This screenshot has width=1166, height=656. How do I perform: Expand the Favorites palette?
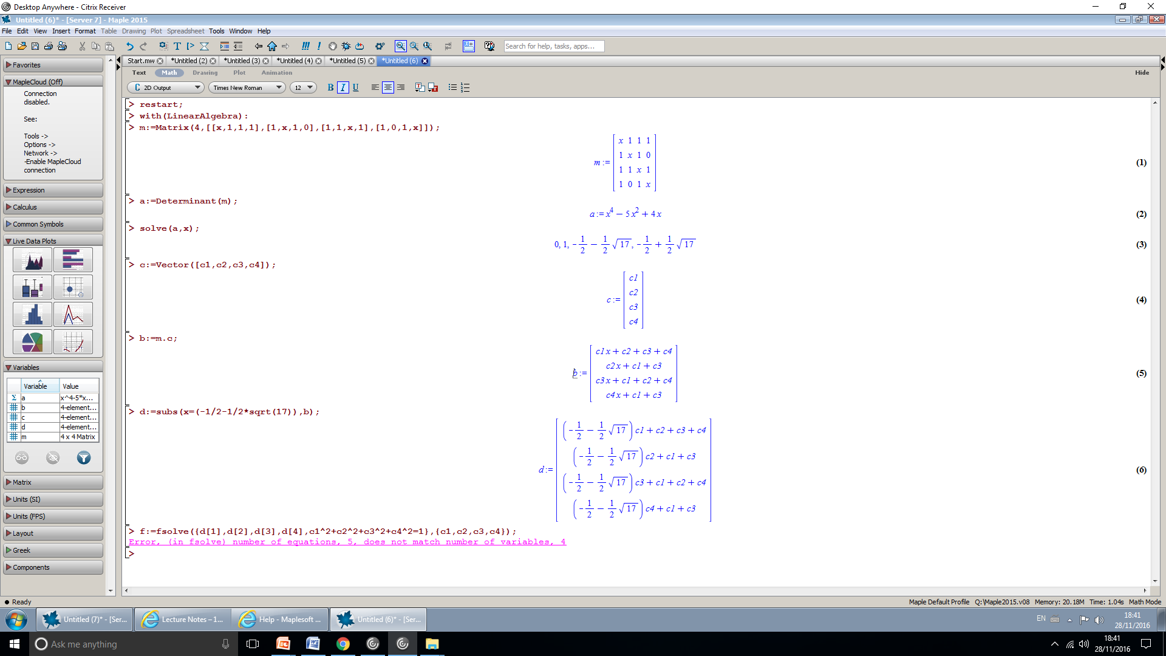pyautogui.click(x=53, y=65)
